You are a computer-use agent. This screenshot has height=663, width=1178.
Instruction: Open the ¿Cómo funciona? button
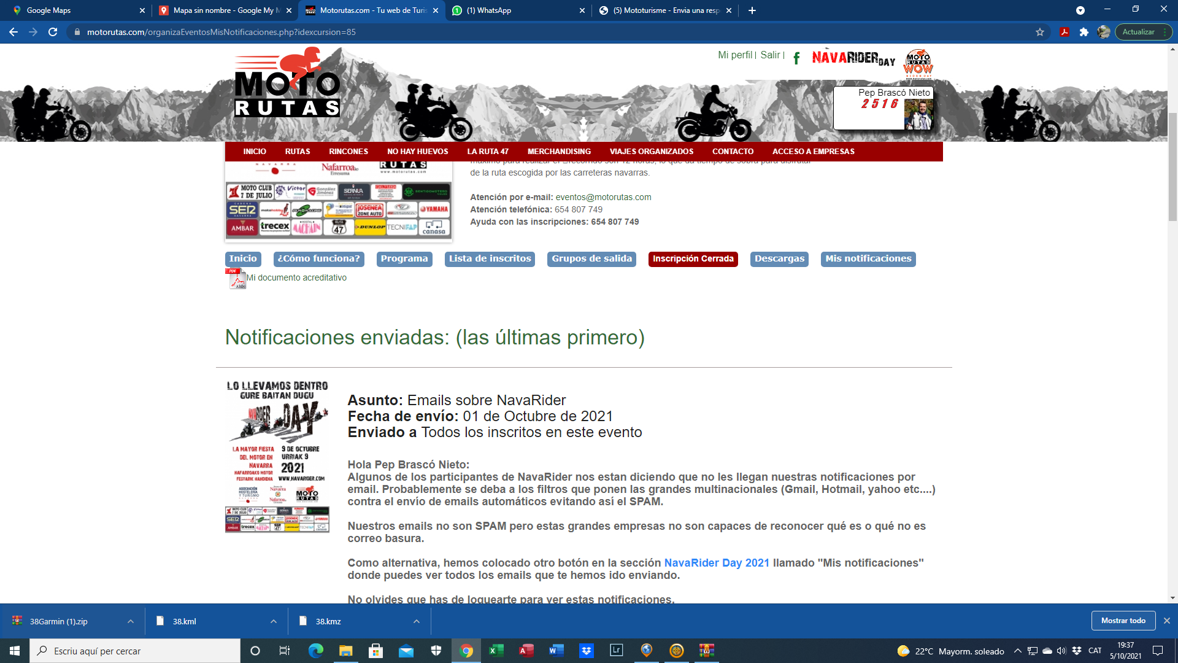[318, 259]
